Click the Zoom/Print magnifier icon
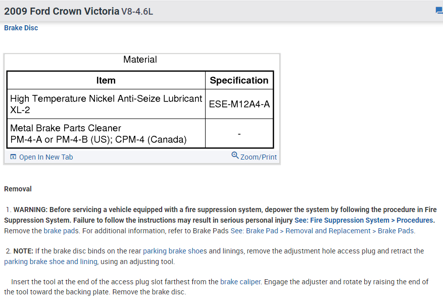Screen dimensions: 443x307 pos(235,156)
